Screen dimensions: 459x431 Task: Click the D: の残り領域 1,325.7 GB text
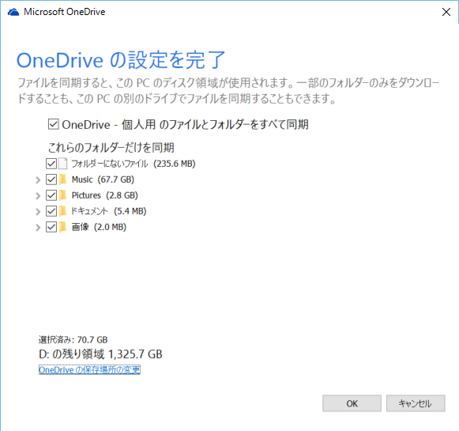100,354
